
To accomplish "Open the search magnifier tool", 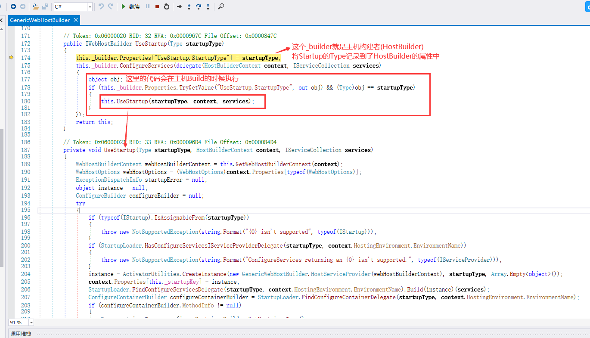I will tap(221, 6).
